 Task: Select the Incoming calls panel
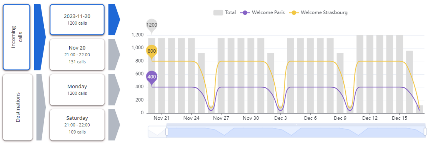point(16,37)
